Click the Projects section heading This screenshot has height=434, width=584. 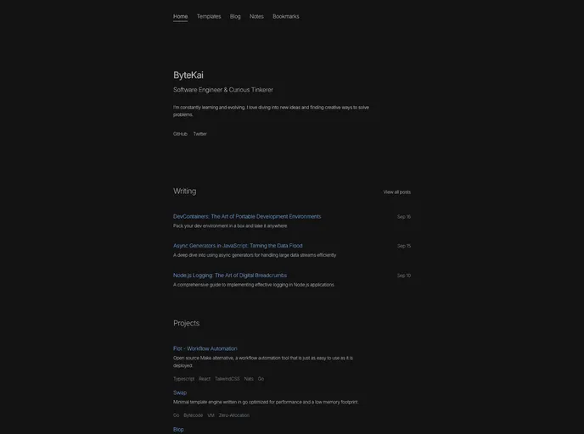coord(186,323)
